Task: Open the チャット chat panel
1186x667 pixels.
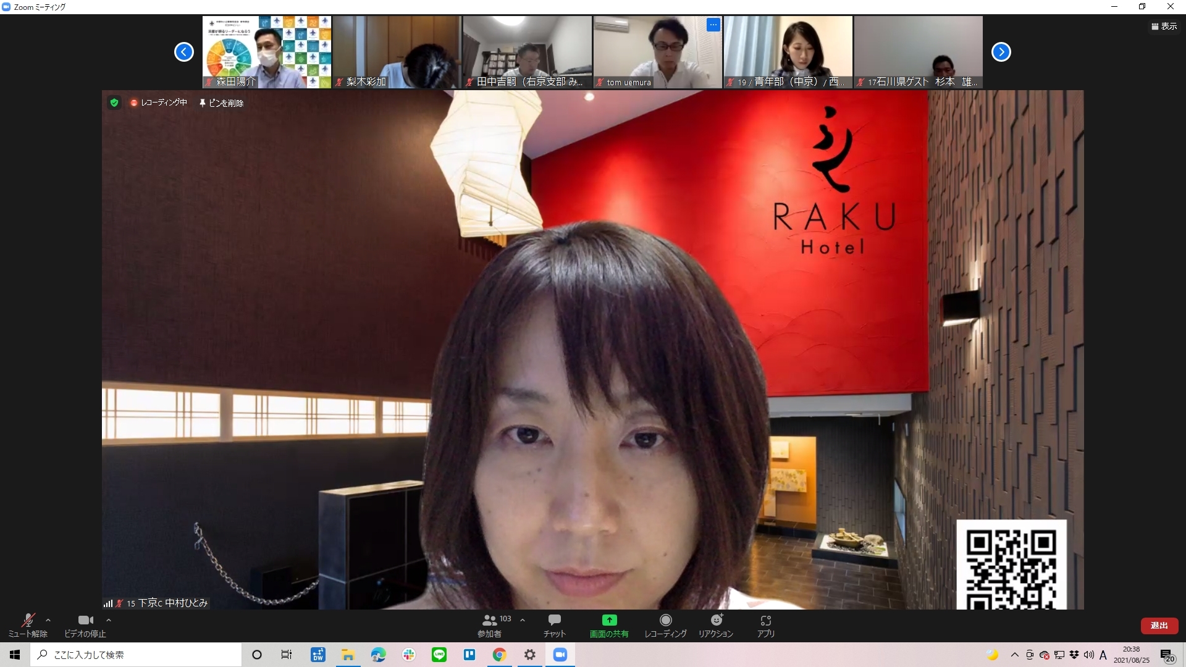Action: click(x=554, y=626)
